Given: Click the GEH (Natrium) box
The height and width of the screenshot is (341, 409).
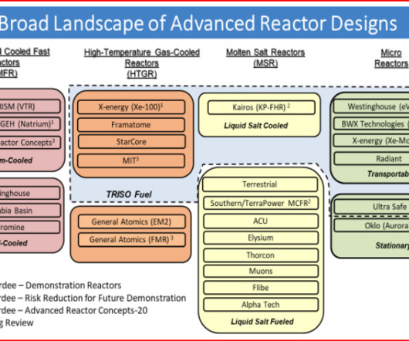Looking at the screenshot, I should 30,124.
